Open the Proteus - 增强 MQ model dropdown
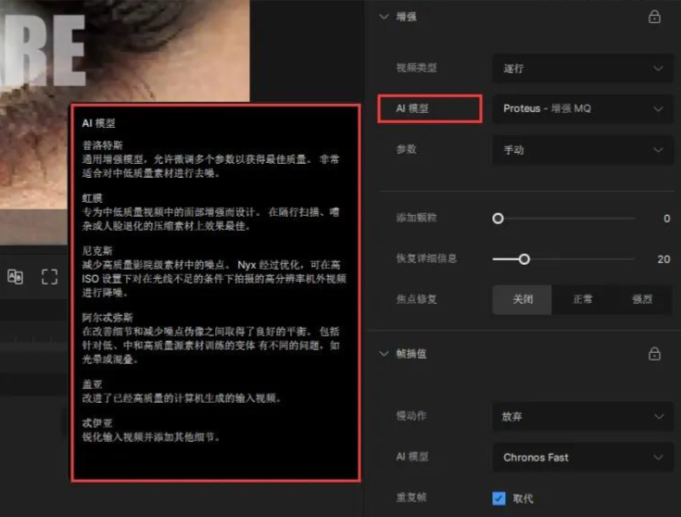The width and height of the screenshot is (681, 517). tap(583, 108)
